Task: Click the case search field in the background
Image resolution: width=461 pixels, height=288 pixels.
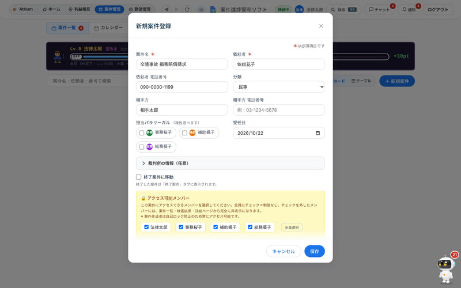Action: click(88, 81)
